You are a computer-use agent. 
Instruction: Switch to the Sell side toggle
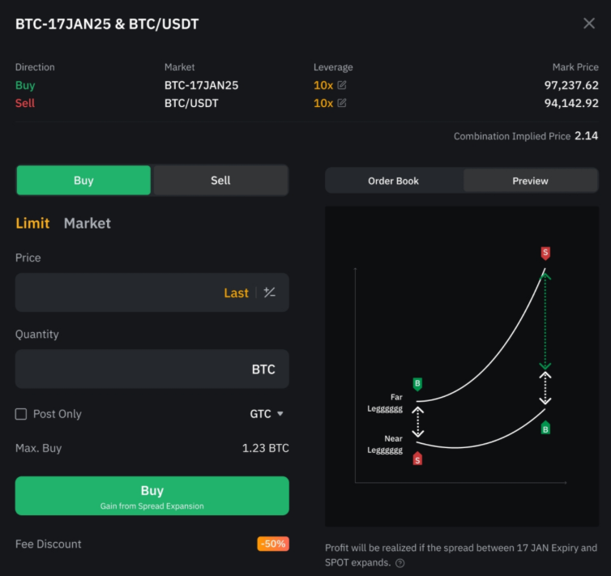coord(220,181)
